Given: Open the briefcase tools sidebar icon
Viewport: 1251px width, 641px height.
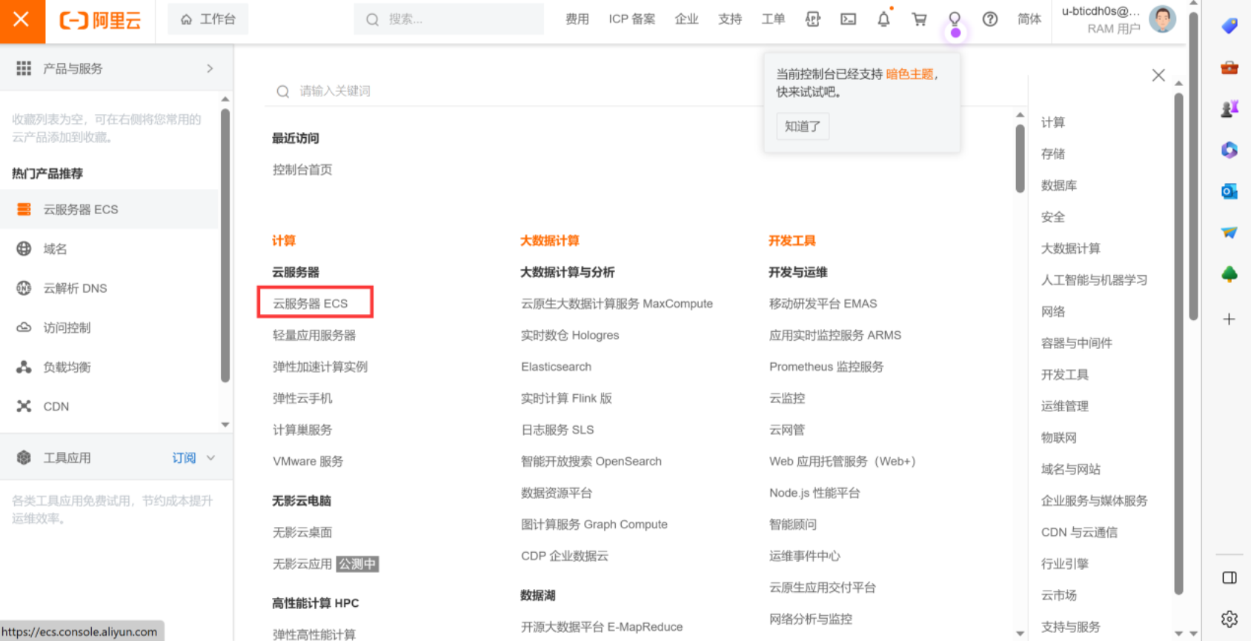Looking at the screenshot, I should 1229,67.
